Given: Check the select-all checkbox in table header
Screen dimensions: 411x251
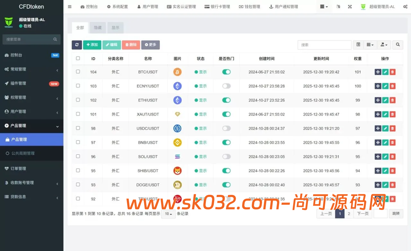Looking at the screenshot, I should [78, 59].
